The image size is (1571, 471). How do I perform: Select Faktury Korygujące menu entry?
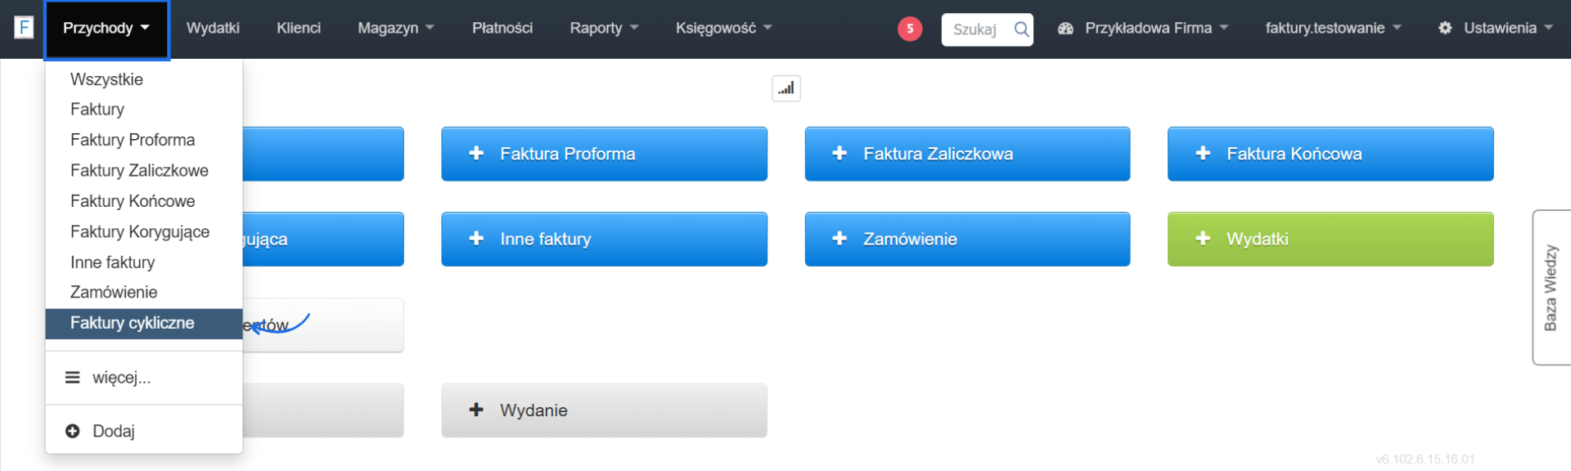pyautogui.click(x=144, y=231)
